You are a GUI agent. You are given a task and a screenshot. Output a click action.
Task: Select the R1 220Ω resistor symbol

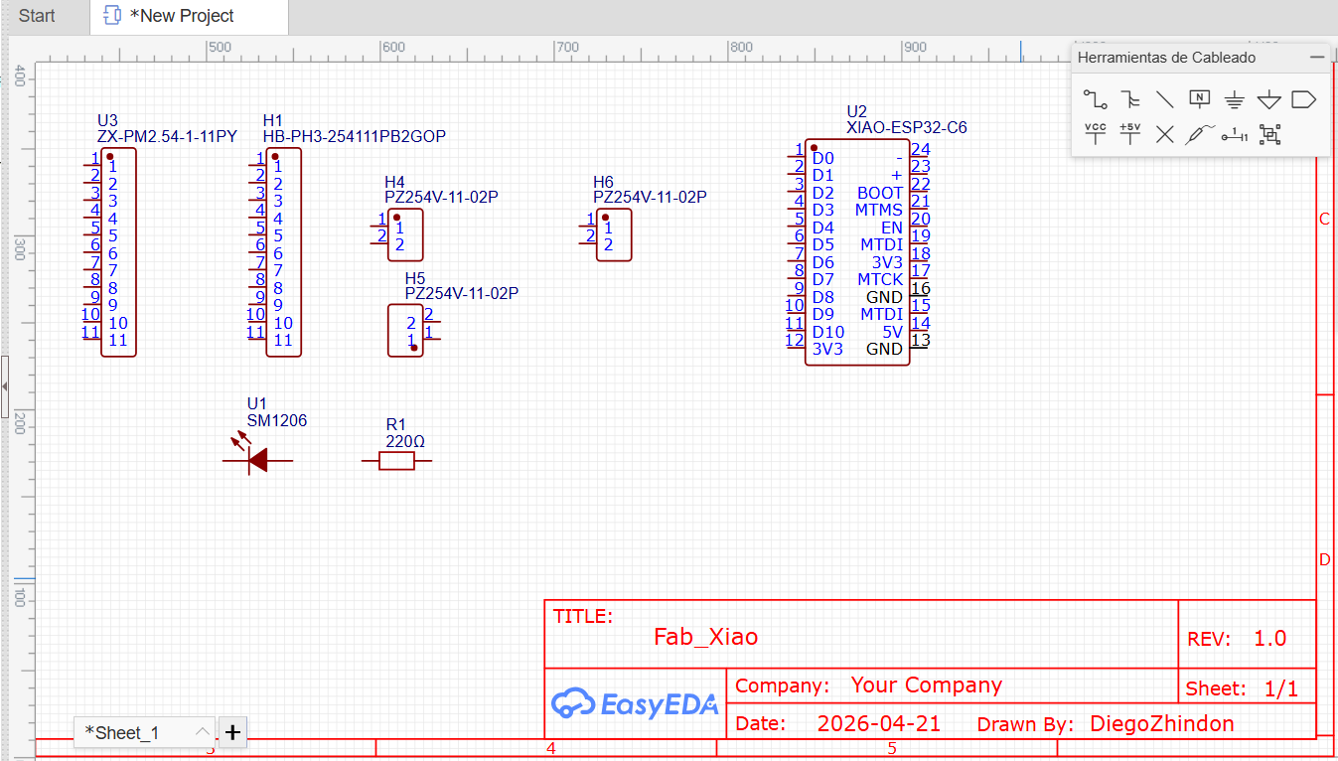pyautogui.click(x=397, y=460)
